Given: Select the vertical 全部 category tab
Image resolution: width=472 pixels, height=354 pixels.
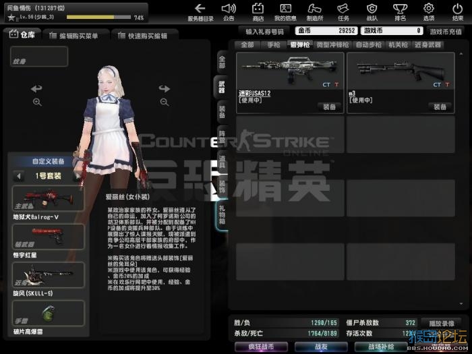Looking at the screenshot, I should (x=222, y=62).
